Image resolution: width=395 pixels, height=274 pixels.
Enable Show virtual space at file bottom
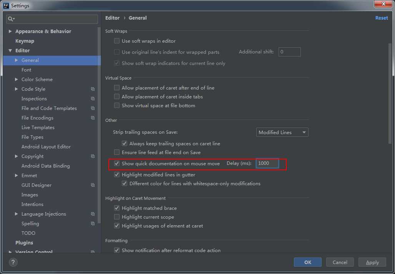point(117,106)
